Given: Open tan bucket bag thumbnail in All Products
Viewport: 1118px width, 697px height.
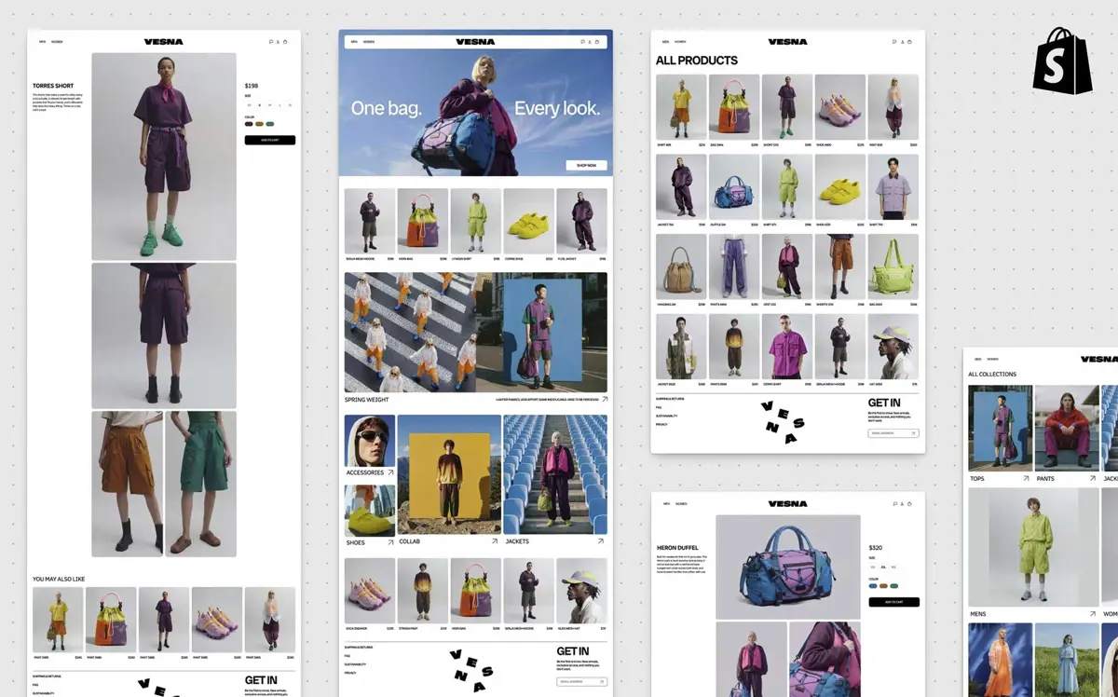Looking at the screenshot, I should pos(681,266).
